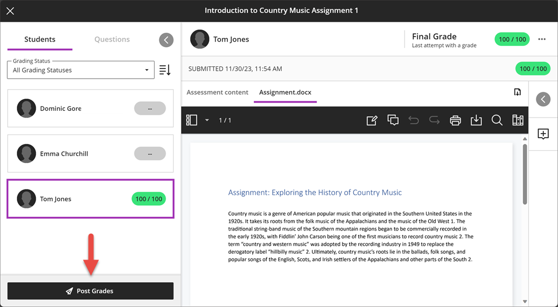Click Dominic Gore's empty grade pill
The image size is (558, 307).
pos(150,108)
